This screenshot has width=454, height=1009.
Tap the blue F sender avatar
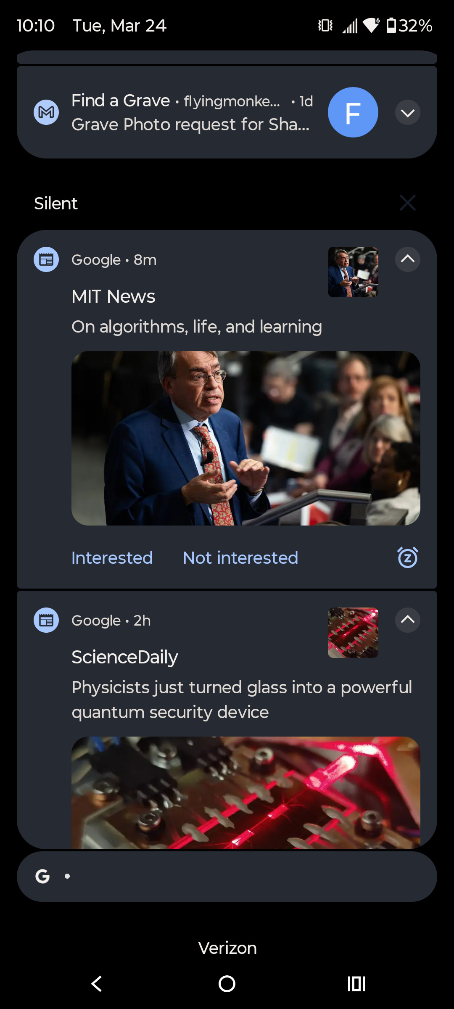pyautogui.click(x=353, y=112)
